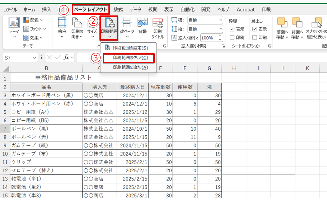Screen dimensions: 327x201
Task: Expand the 背面へ移動 dropdown arrow
Action: (x=302, y=37)
